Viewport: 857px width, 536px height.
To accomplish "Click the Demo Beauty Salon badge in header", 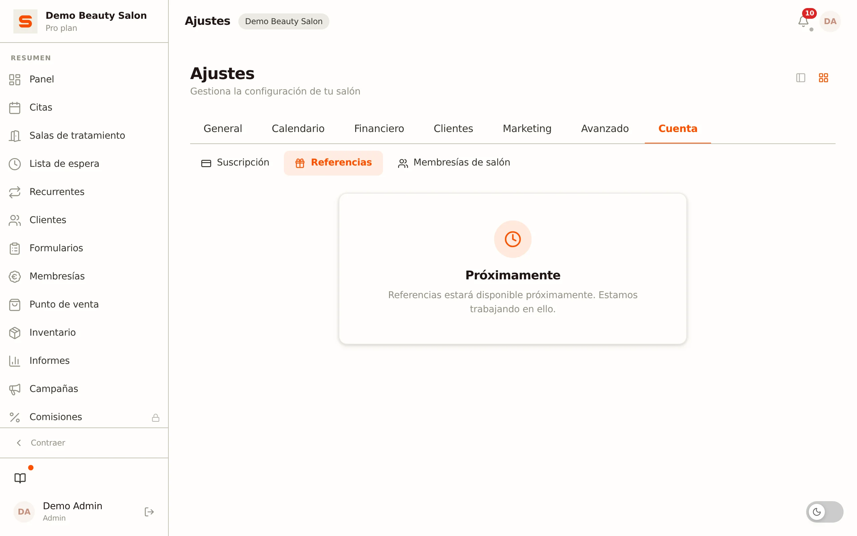I will 284,21.
